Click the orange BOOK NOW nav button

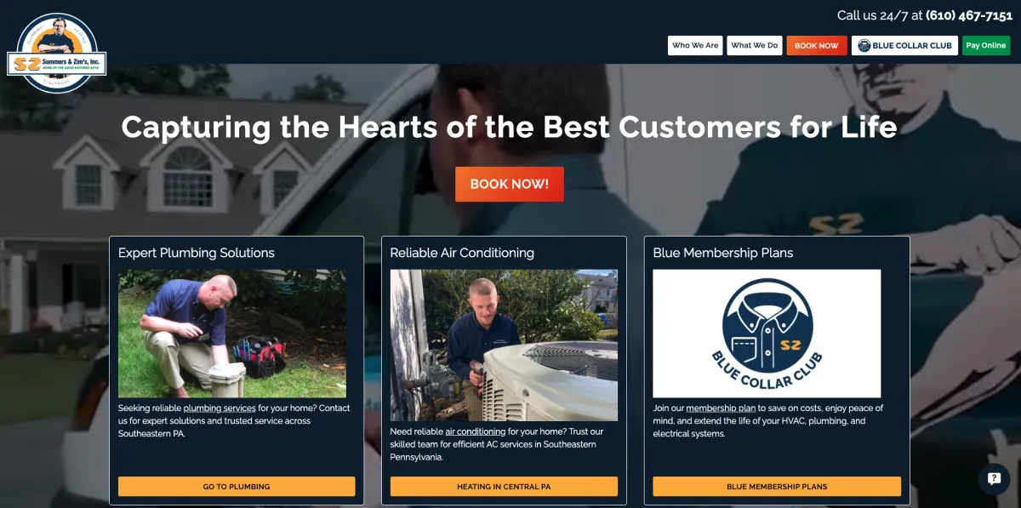click(x=817, y=46)
